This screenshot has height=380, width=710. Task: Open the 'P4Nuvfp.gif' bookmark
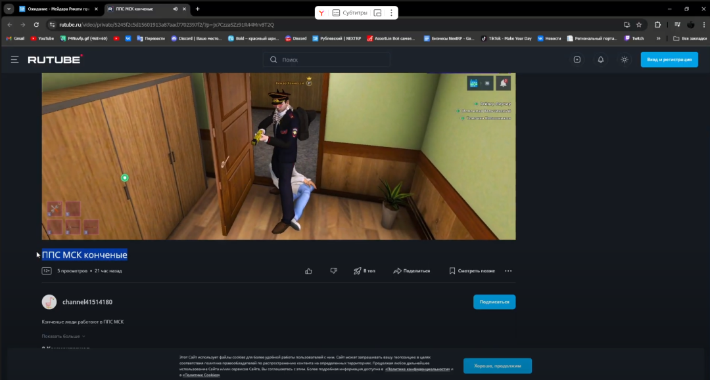point(83,39)
